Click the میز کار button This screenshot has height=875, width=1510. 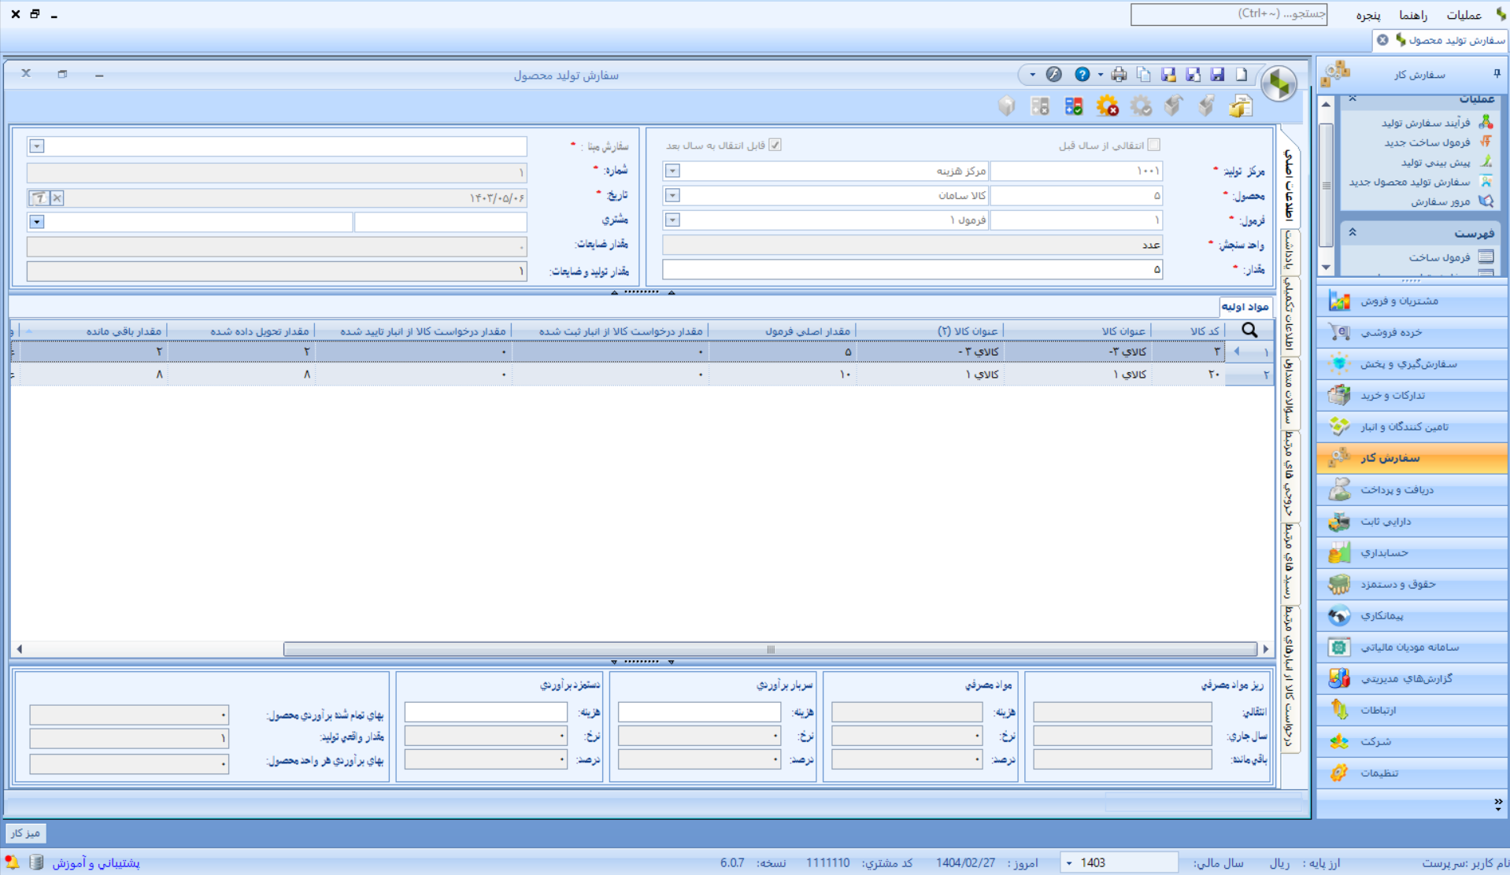pyautogui.click(x=25, y=833)
